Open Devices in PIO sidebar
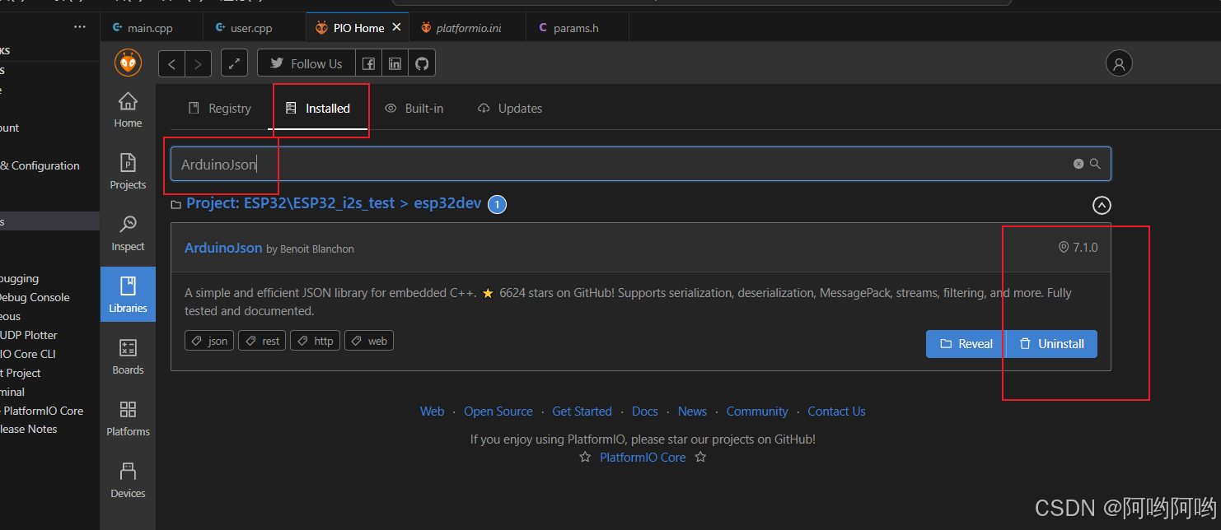The image size is (1221, 530). [x=128, y=481]
